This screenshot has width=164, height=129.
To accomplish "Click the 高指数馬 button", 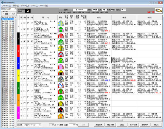I will [x=99, y=125].
